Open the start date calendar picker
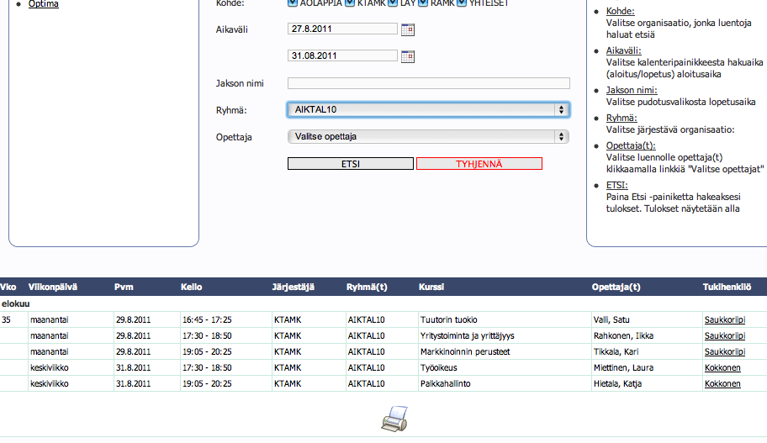 pos(408,29)
